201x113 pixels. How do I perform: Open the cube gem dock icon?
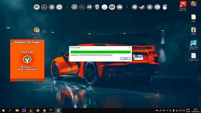click(x=135, y=7)
